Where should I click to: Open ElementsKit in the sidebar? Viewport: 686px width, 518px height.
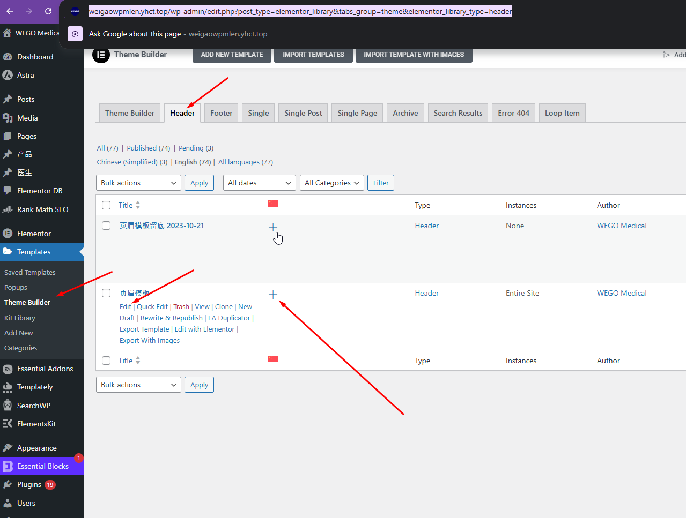coord(36,424)
